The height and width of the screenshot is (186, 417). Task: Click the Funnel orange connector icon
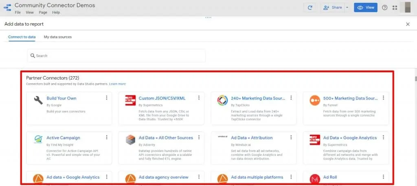[x=315, y=100]
